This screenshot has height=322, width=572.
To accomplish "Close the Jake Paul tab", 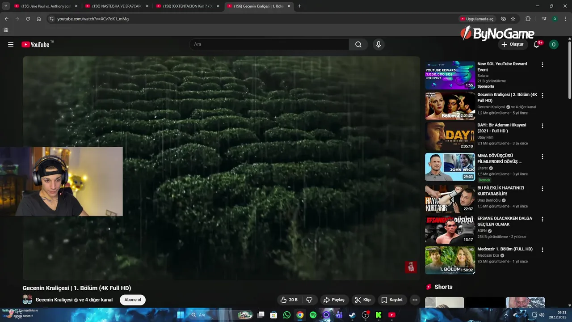I will tap(76, 6).
